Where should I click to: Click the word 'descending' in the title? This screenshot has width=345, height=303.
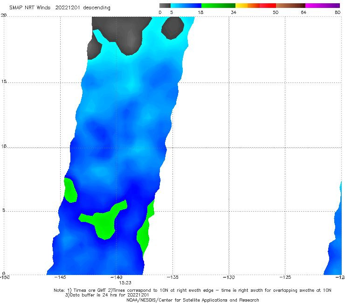[97, 8]
